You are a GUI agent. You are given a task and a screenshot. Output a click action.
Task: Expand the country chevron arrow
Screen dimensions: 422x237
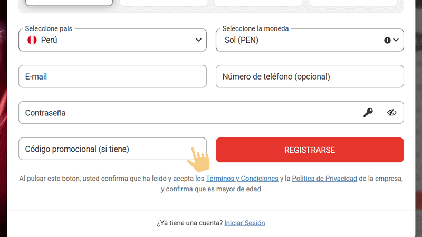pos(198,40)
